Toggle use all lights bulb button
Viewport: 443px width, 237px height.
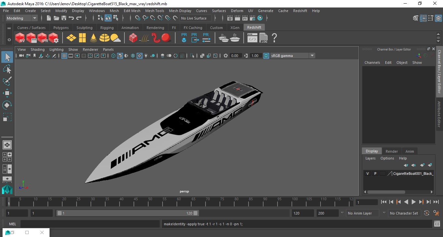click(146, 56)
